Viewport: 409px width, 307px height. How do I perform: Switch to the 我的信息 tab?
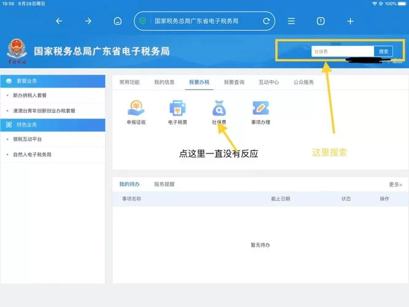(165, 82)
